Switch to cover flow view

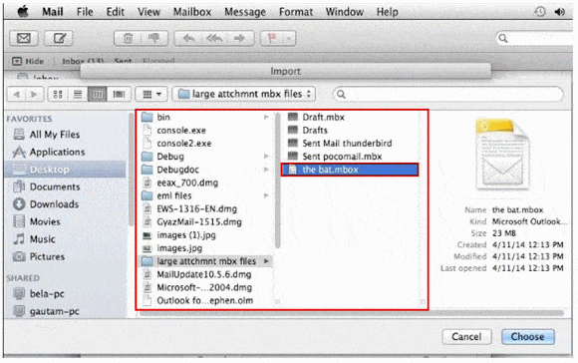(119, 95)
